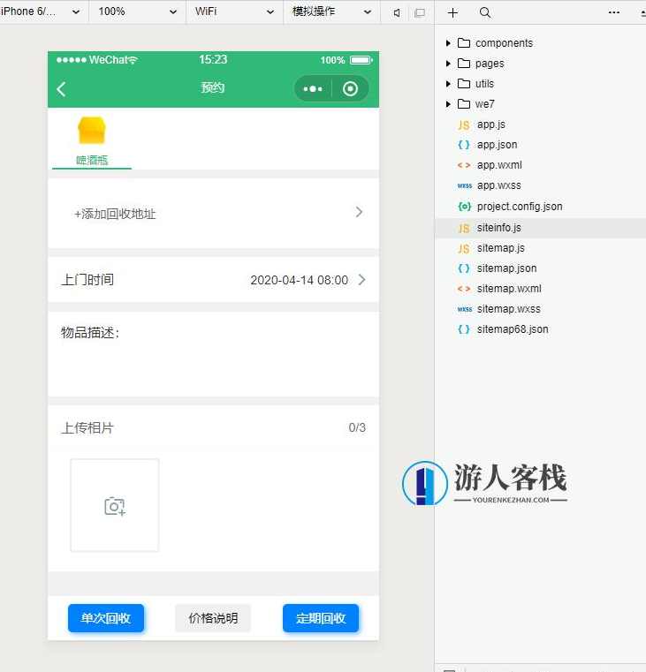Open the 100% zoom dropdown

pyautogui.click(x=138, y=11)
